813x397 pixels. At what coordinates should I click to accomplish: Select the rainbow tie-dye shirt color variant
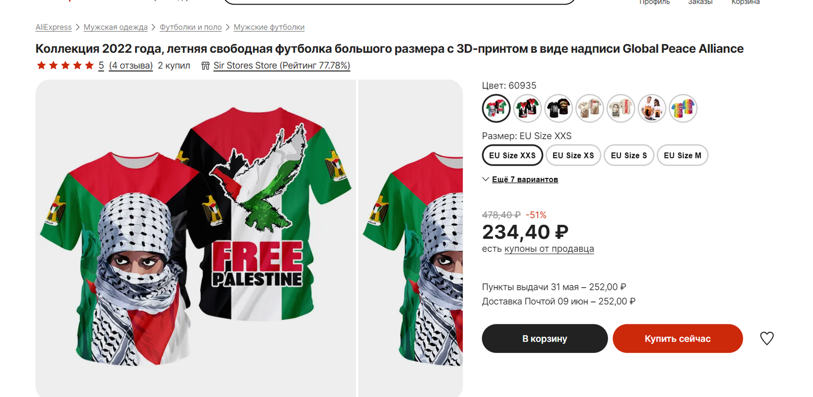(683, 108)
